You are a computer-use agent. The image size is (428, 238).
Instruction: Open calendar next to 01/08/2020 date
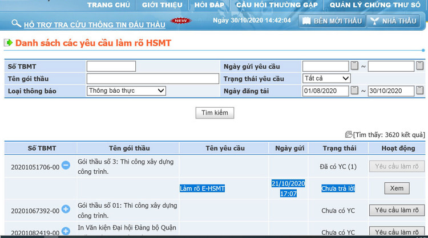point(354,90)
